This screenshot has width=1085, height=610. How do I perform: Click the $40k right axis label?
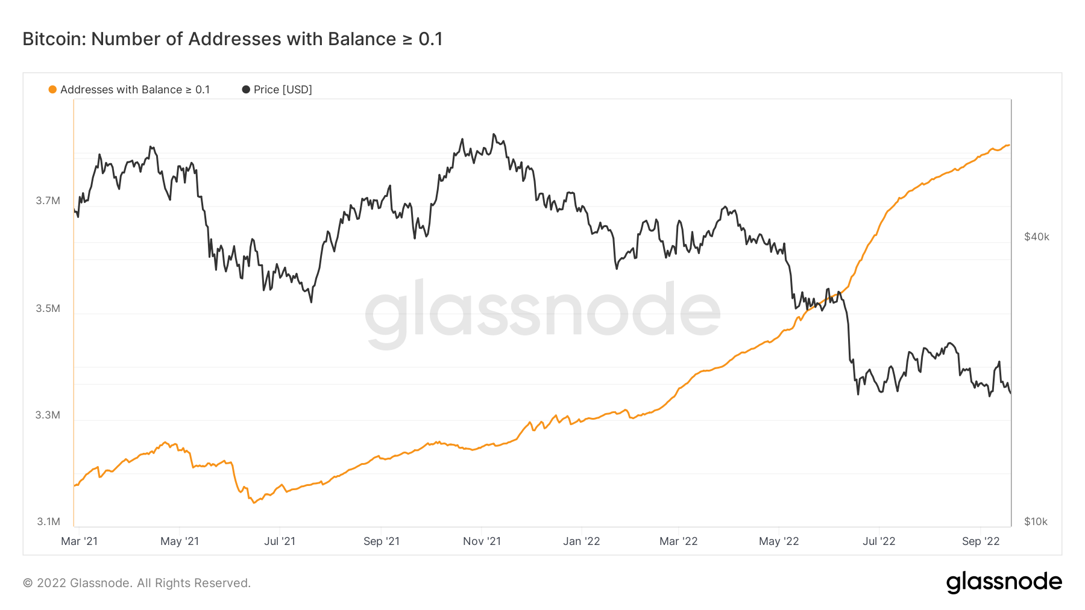pyautogui.click(x=1036, y=237)
